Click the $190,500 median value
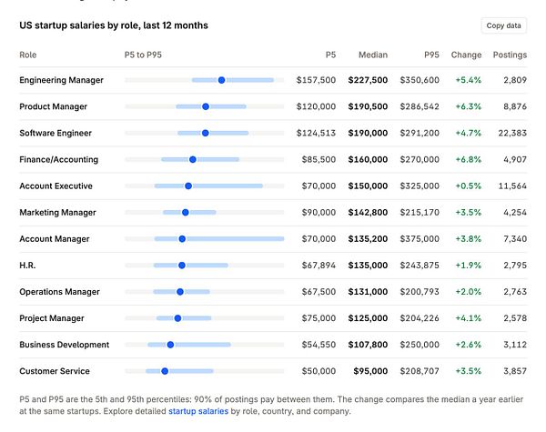 pyautogui.click(x=368, y=106)
